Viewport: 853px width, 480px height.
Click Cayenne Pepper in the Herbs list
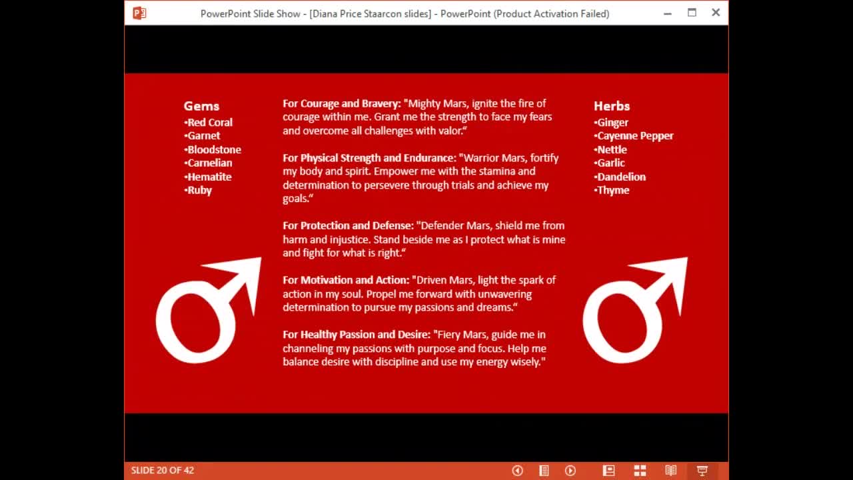point(634,136)
